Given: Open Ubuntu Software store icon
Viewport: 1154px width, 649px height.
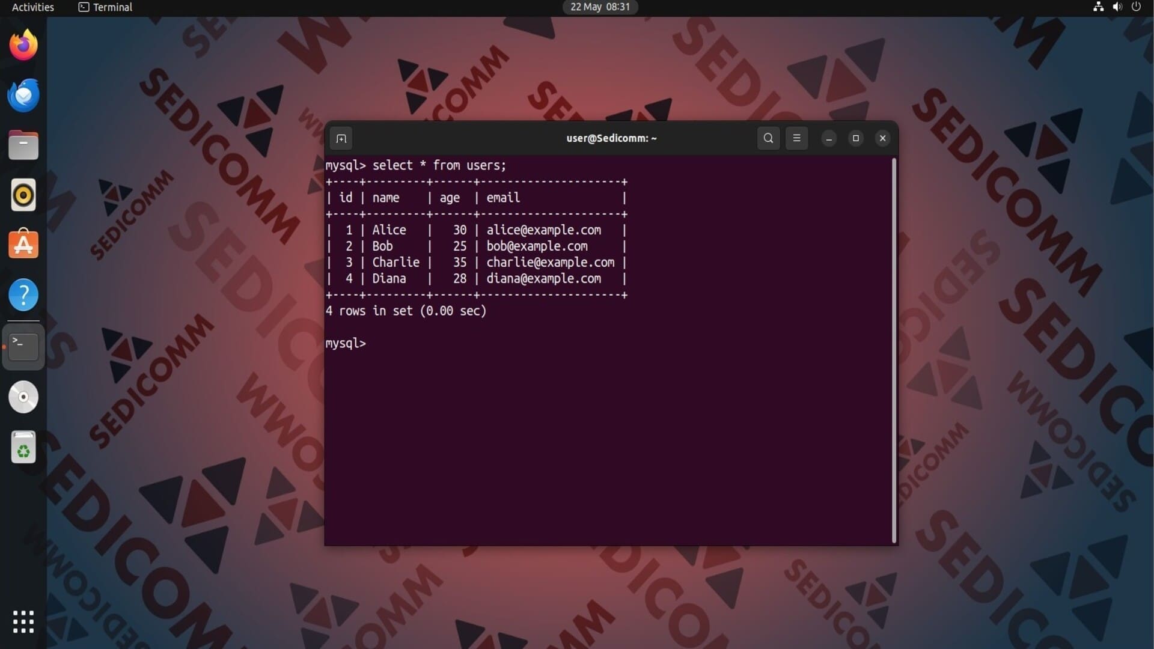Looking at the screenshot, I should coord(23,245).
